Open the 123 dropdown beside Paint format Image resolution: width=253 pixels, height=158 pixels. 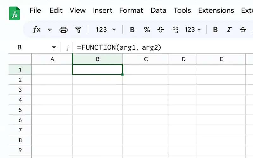(x=106, y=30)
